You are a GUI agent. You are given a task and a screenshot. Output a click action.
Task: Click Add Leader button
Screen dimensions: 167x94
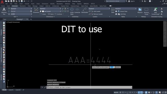[x=96, y=11]
